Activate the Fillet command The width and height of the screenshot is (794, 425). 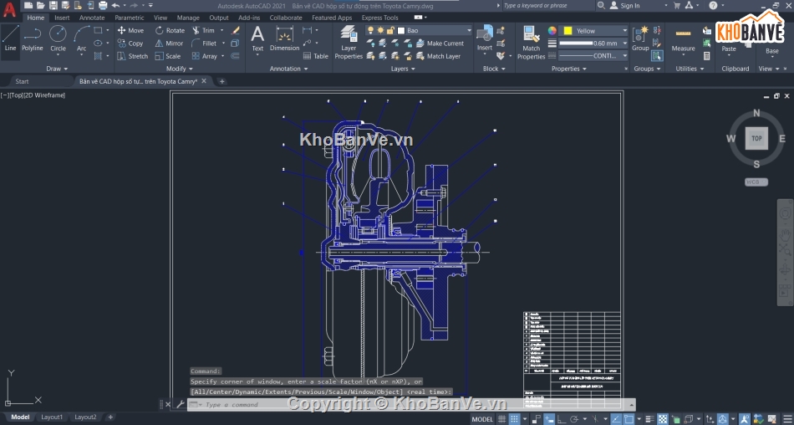point(204,44)
